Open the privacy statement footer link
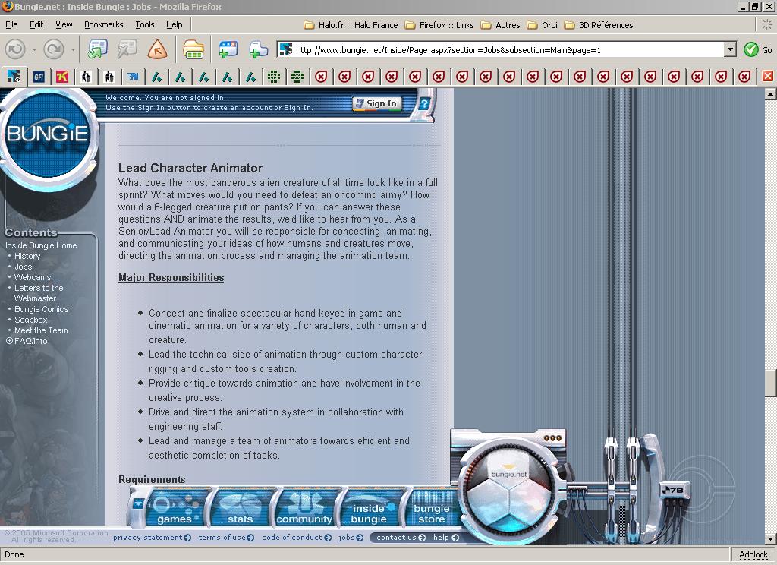The width and height of the screenshot is (777, 565). pyautogui.click(x=152, y=537)
